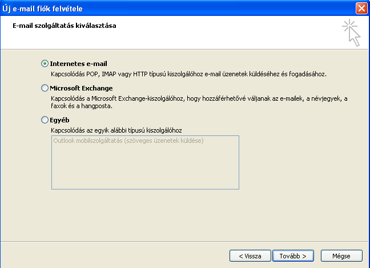Close the dialog with the red X
Image resolution: width=370 pixels, height=268 pixels.
[x=361, y=9]
